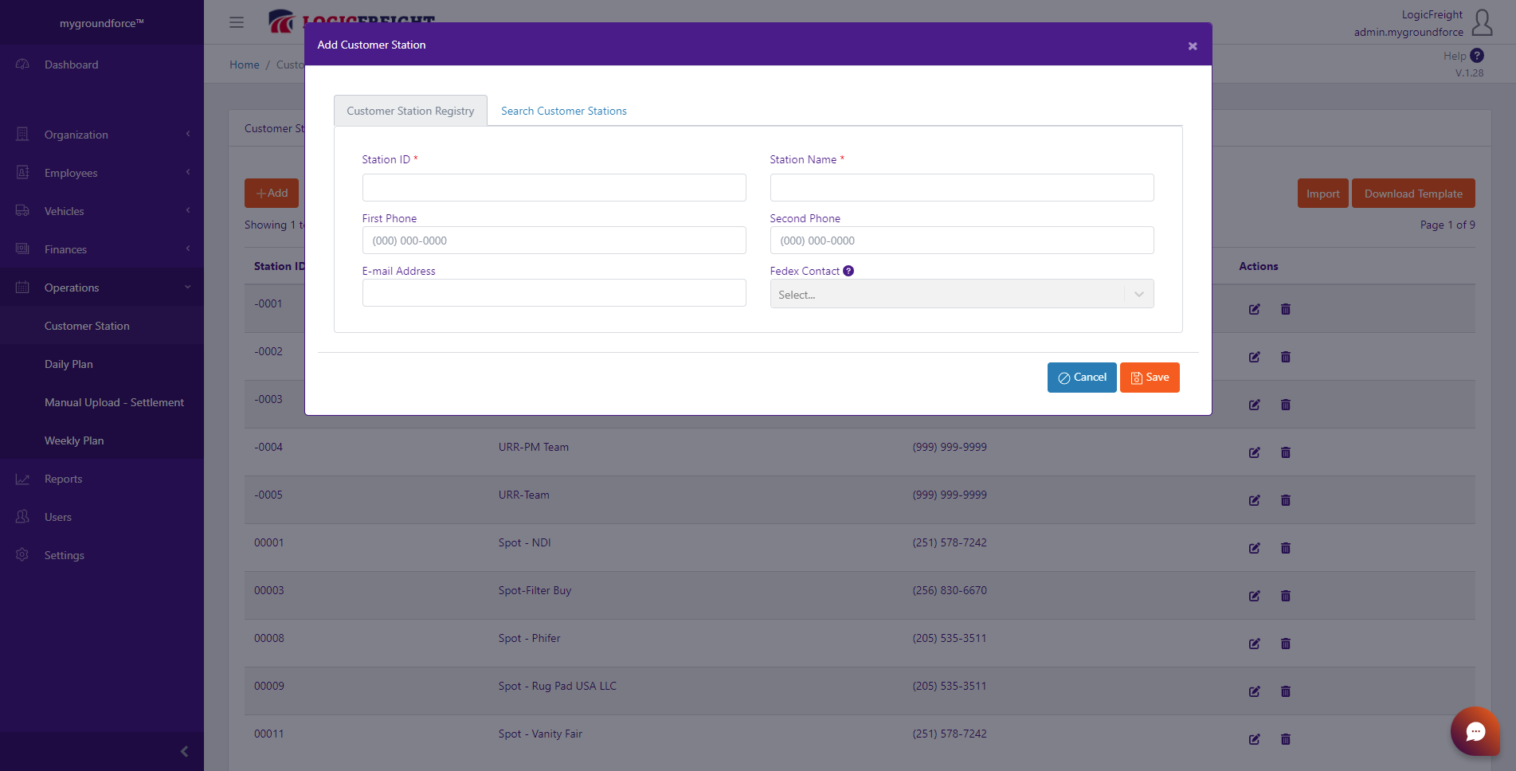
Task: Open the Fedex Contact dropdown
Action: point(962,294)
